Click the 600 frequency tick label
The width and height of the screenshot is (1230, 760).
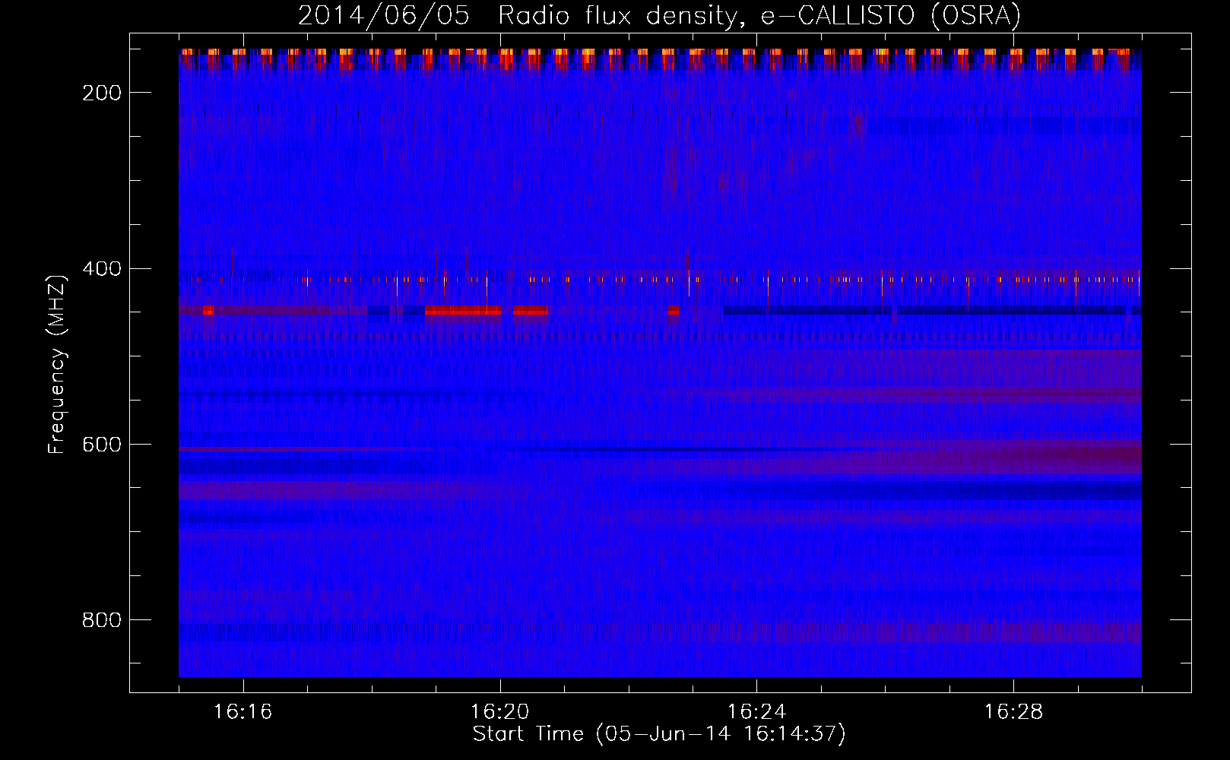click(101, 445)
